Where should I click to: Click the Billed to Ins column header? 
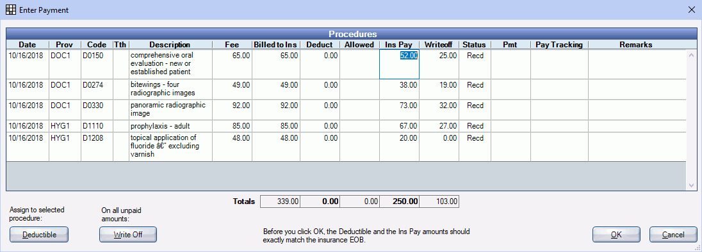[x=276, y=45]
